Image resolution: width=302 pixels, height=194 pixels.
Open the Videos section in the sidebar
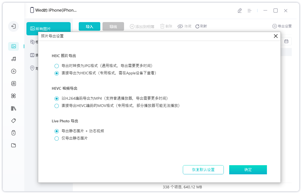pyautogui.click(x=13, y=71)
